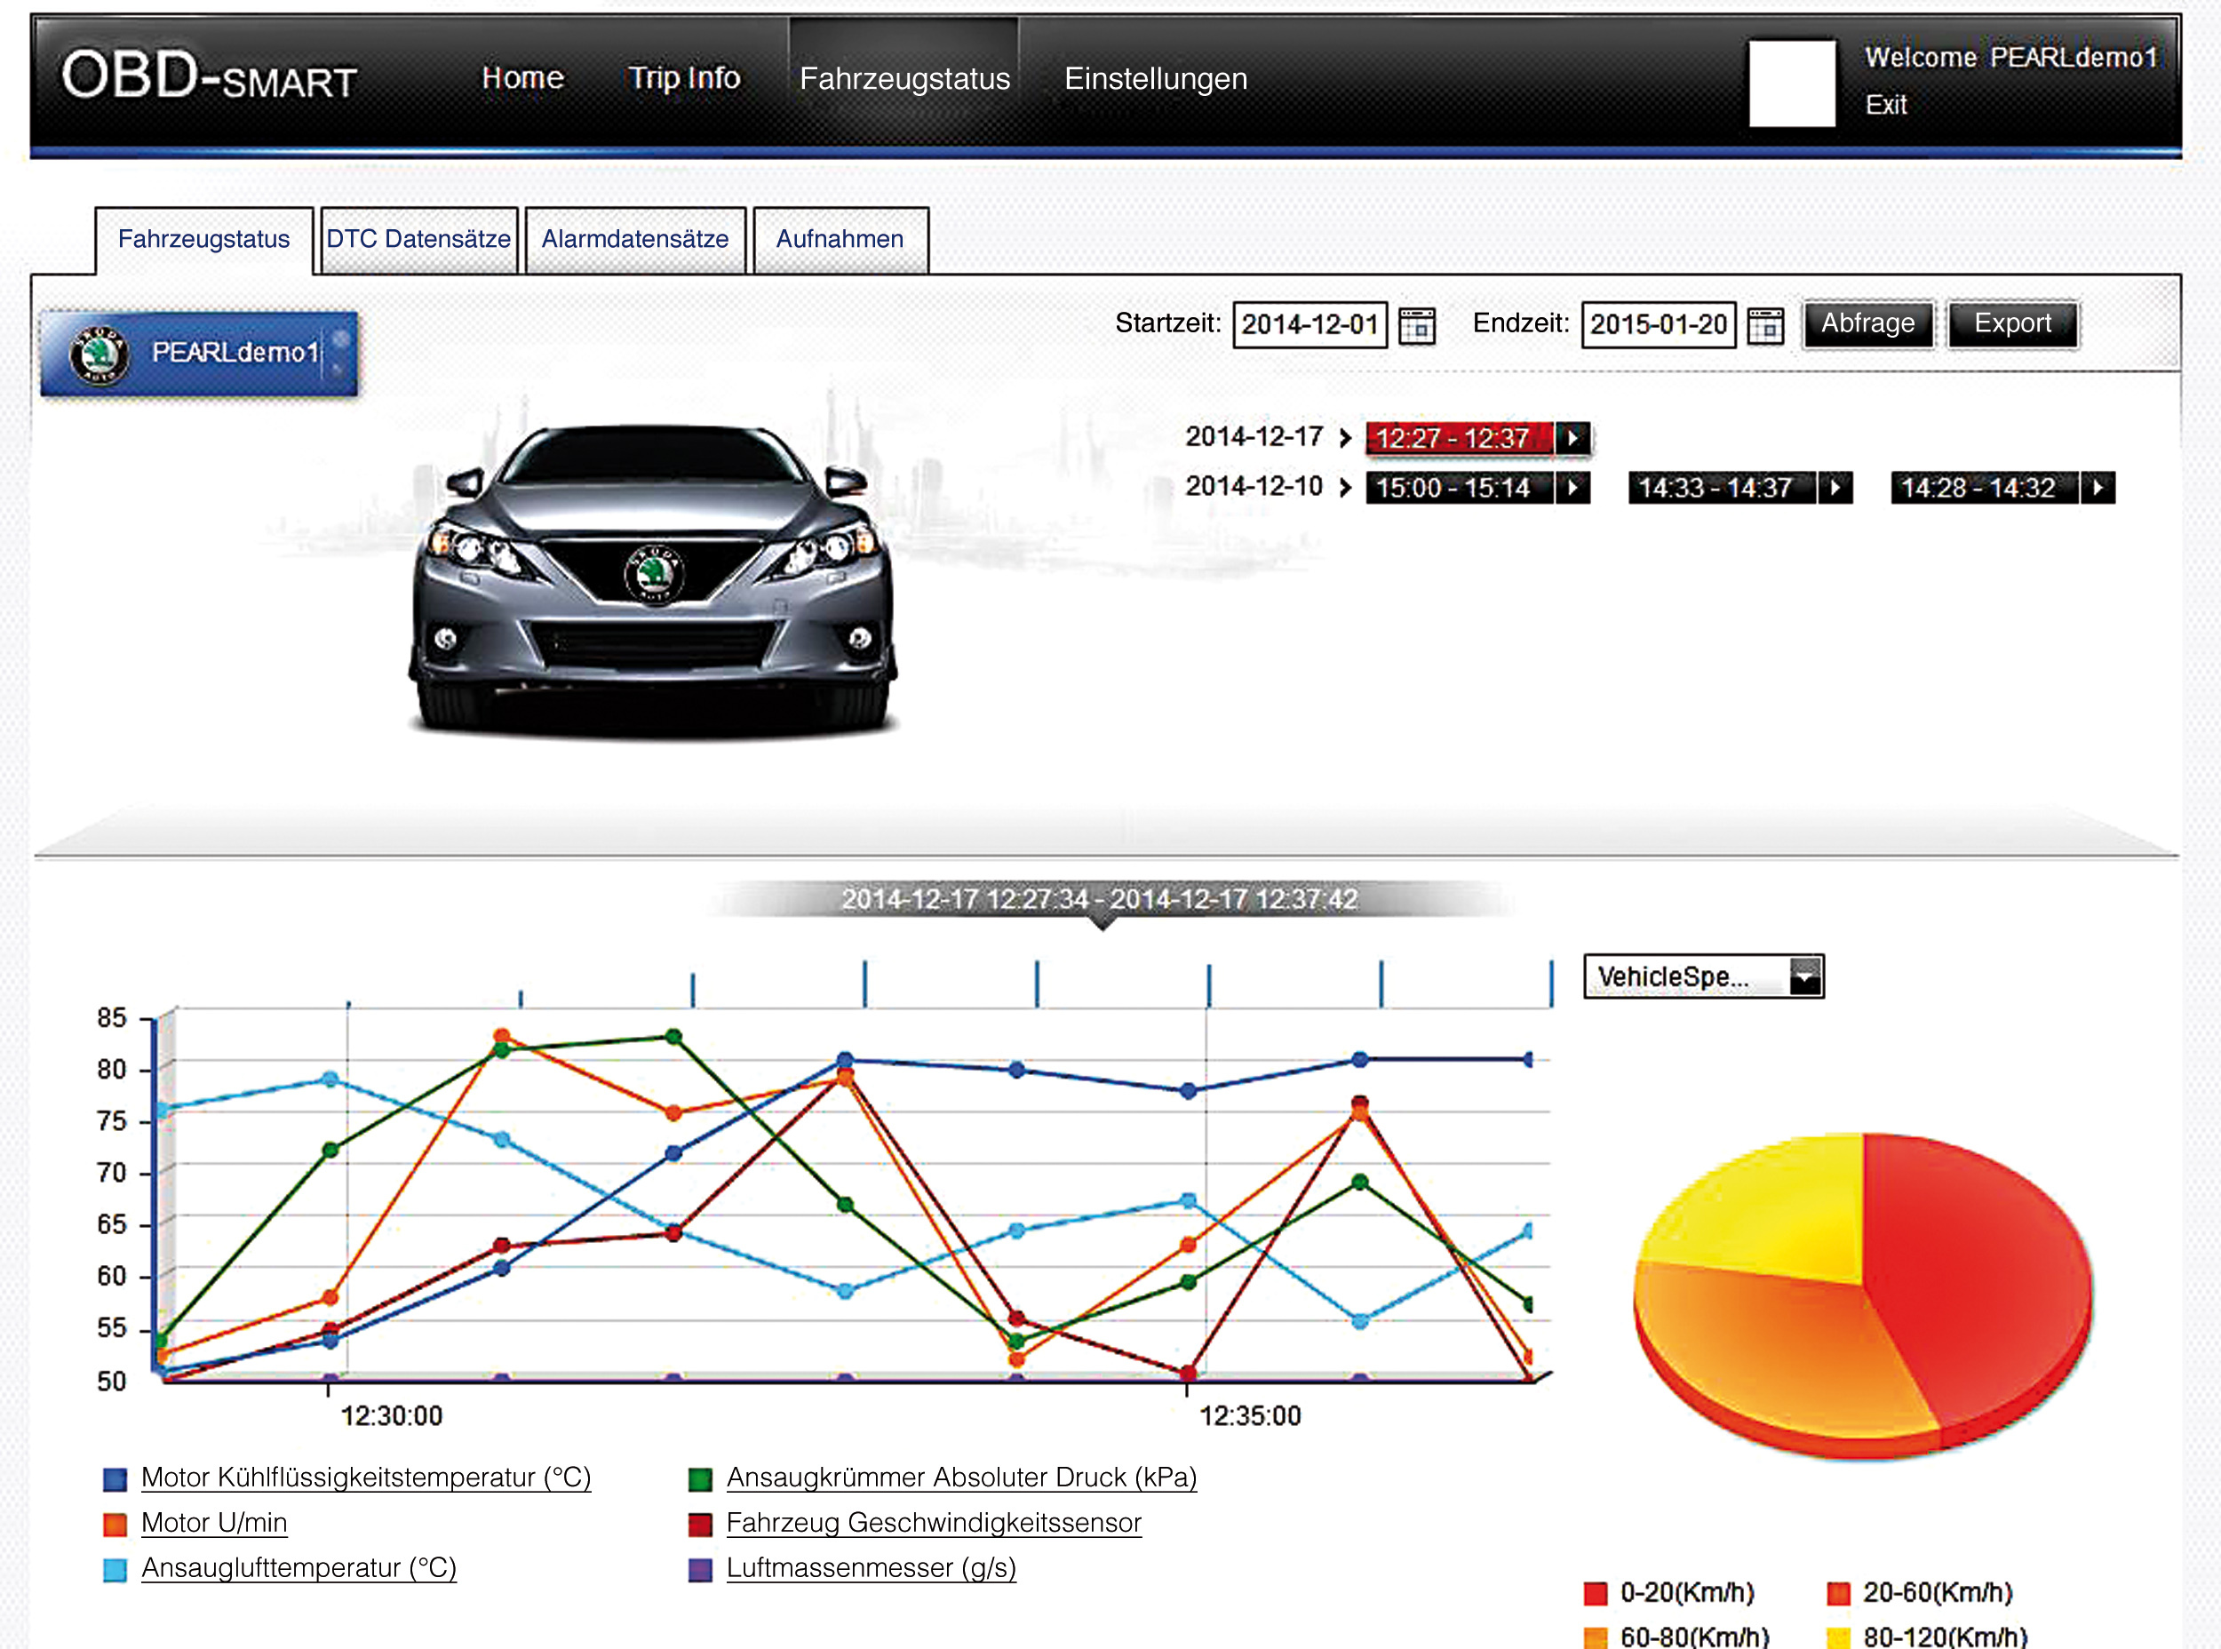Toggle the Motor U/min legend series
Screen dimensions: 2221x1649
click(213, 1522)
